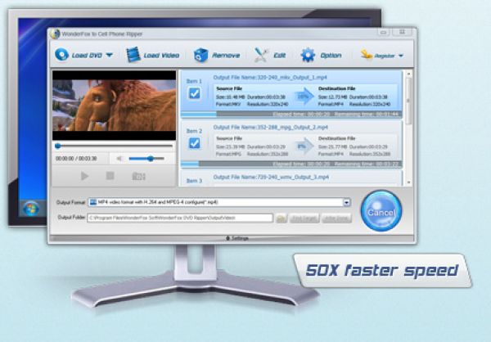Click the Remove toolbar button
491x342 pixels.
click(x=217, y=56)
